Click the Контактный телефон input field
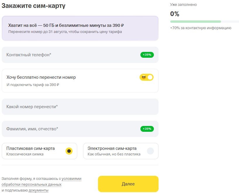 [70, 55]
